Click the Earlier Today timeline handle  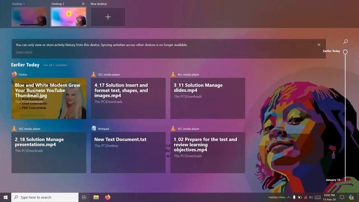[346, 52]
